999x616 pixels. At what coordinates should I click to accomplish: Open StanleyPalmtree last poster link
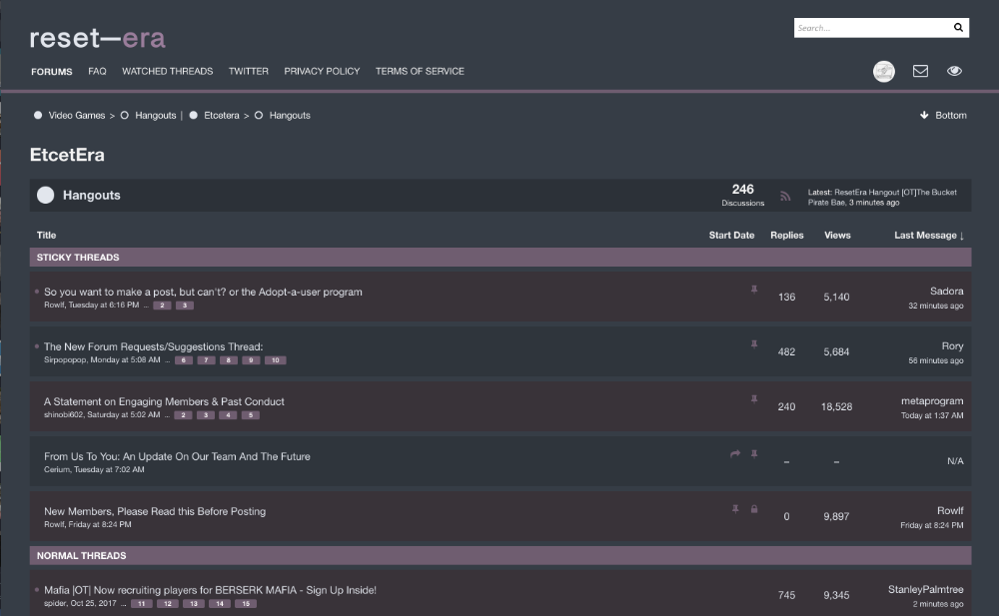click(x=926, y=589)
